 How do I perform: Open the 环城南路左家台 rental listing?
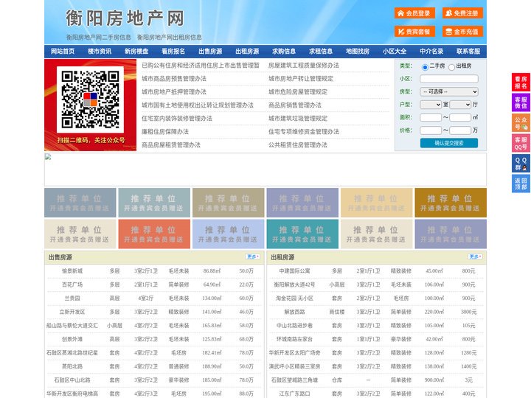(294, 339)
